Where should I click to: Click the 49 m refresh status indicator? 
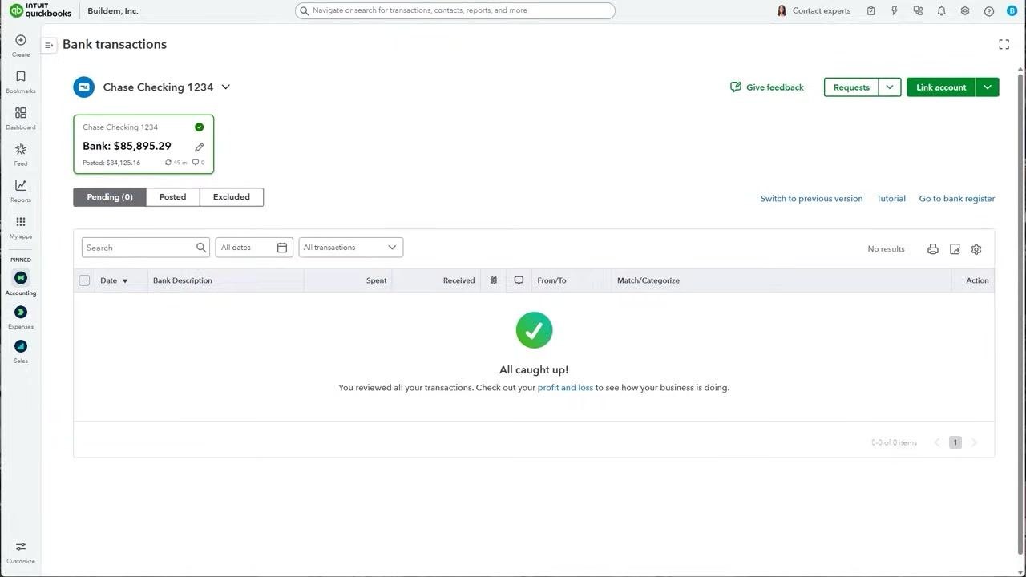coord(176,163)
